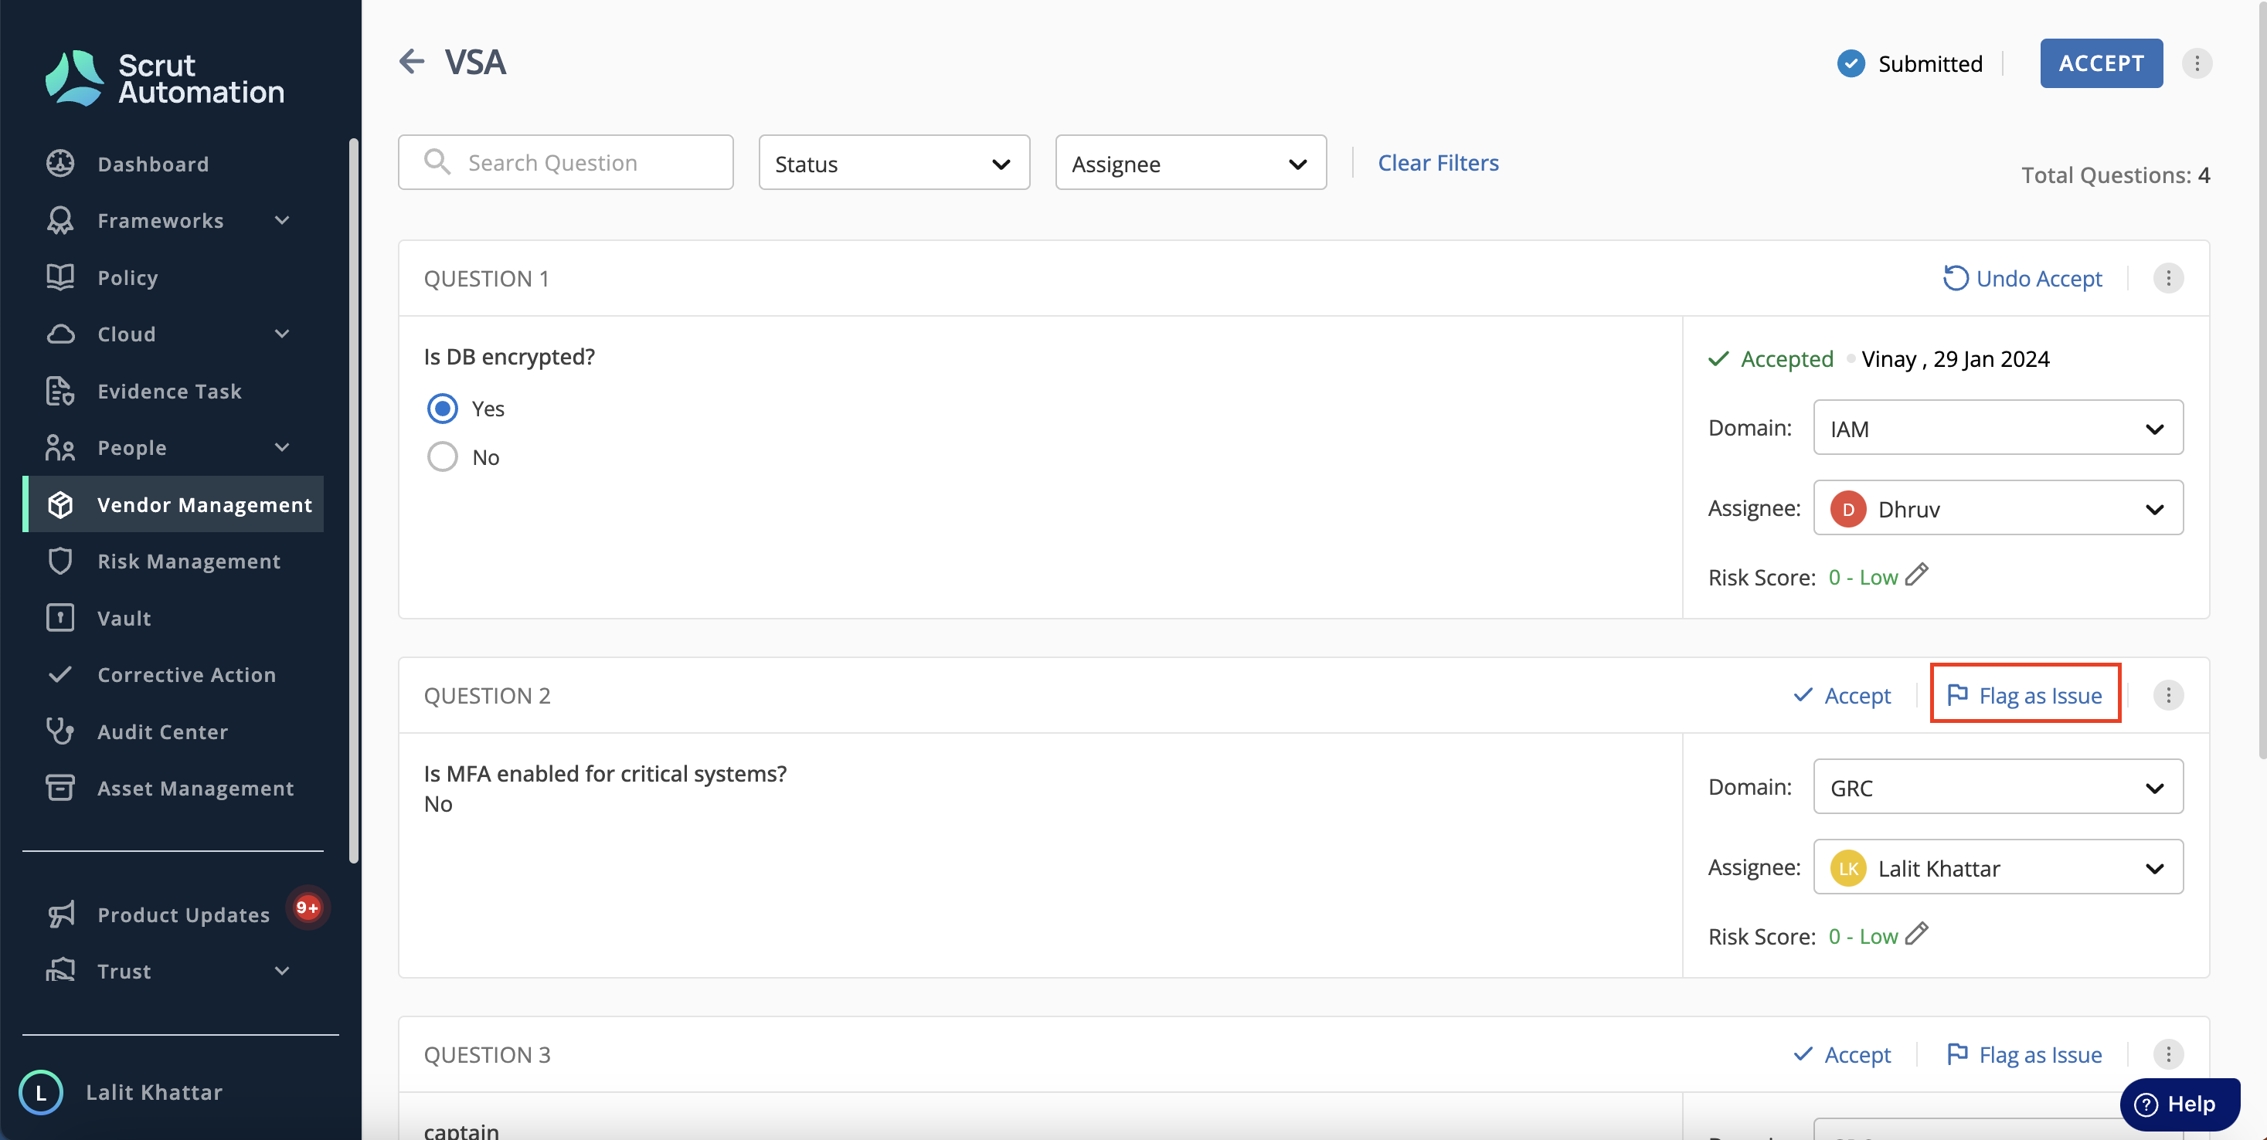The width and height of the screenshot is (2267, 1140).
Task: Open Question 2 three-dot options
Action: 2167,696
